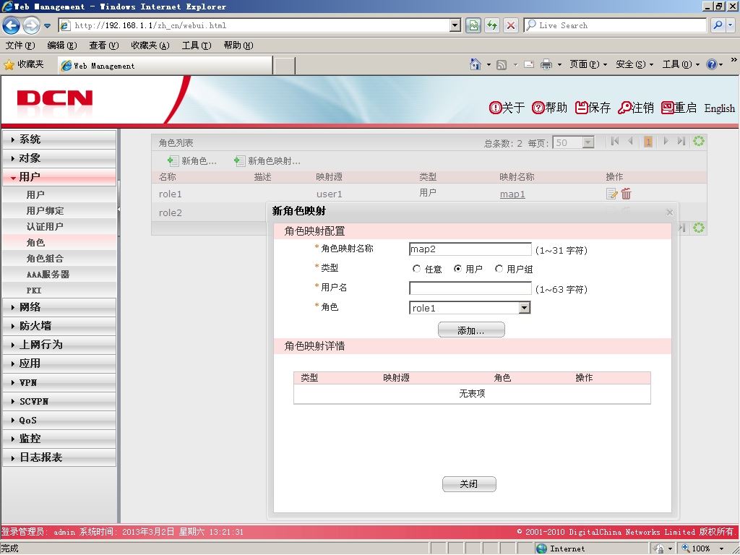Open the 文件(F) menu

click(x=20, y=46)
